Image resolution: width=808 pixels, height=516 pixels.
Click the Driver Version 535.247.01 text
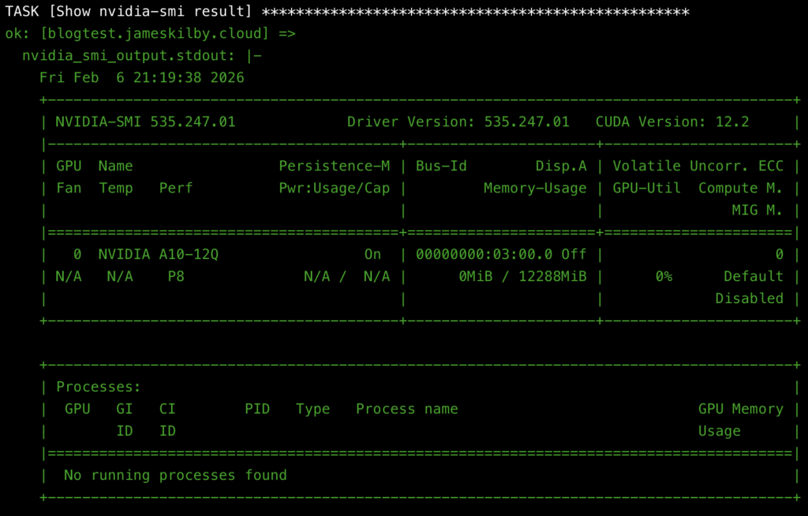tap(458, 122)
